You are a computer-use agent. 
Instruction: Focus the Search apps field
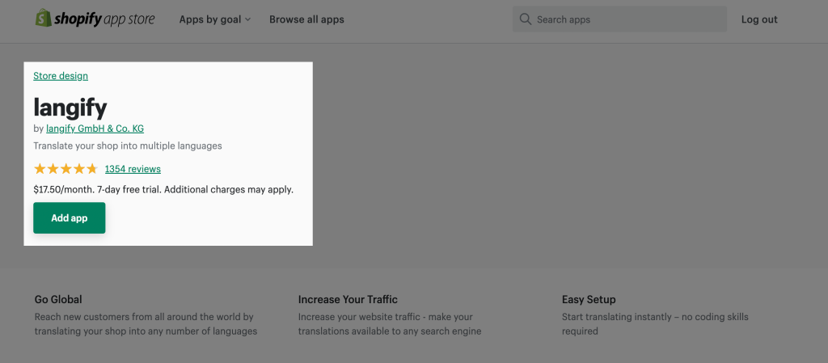tap(619, 19)
